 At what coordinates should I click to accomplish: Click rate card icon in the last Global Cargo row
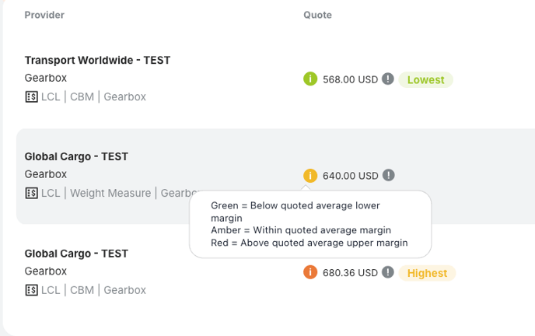coord(31,290)
